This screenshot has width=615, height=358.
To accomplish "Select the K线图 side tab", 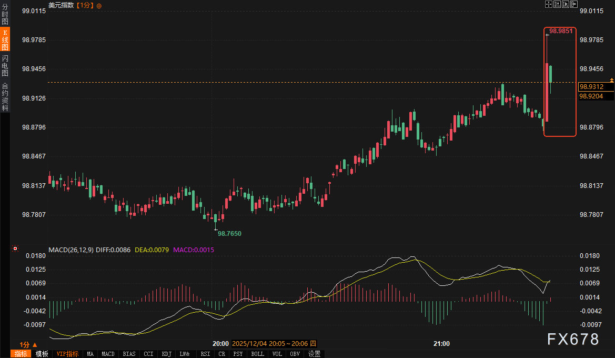I will (5, 39).
